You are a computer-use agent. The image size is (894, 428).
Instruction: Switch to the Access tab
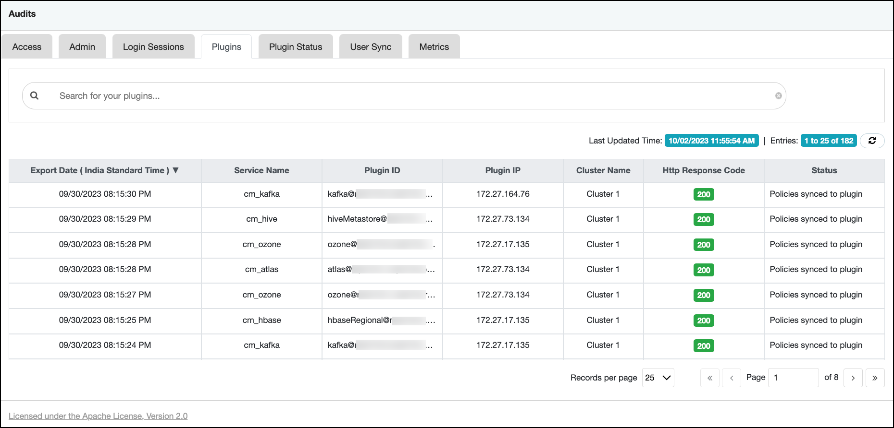pyautogui.click(x=27, y=47)
